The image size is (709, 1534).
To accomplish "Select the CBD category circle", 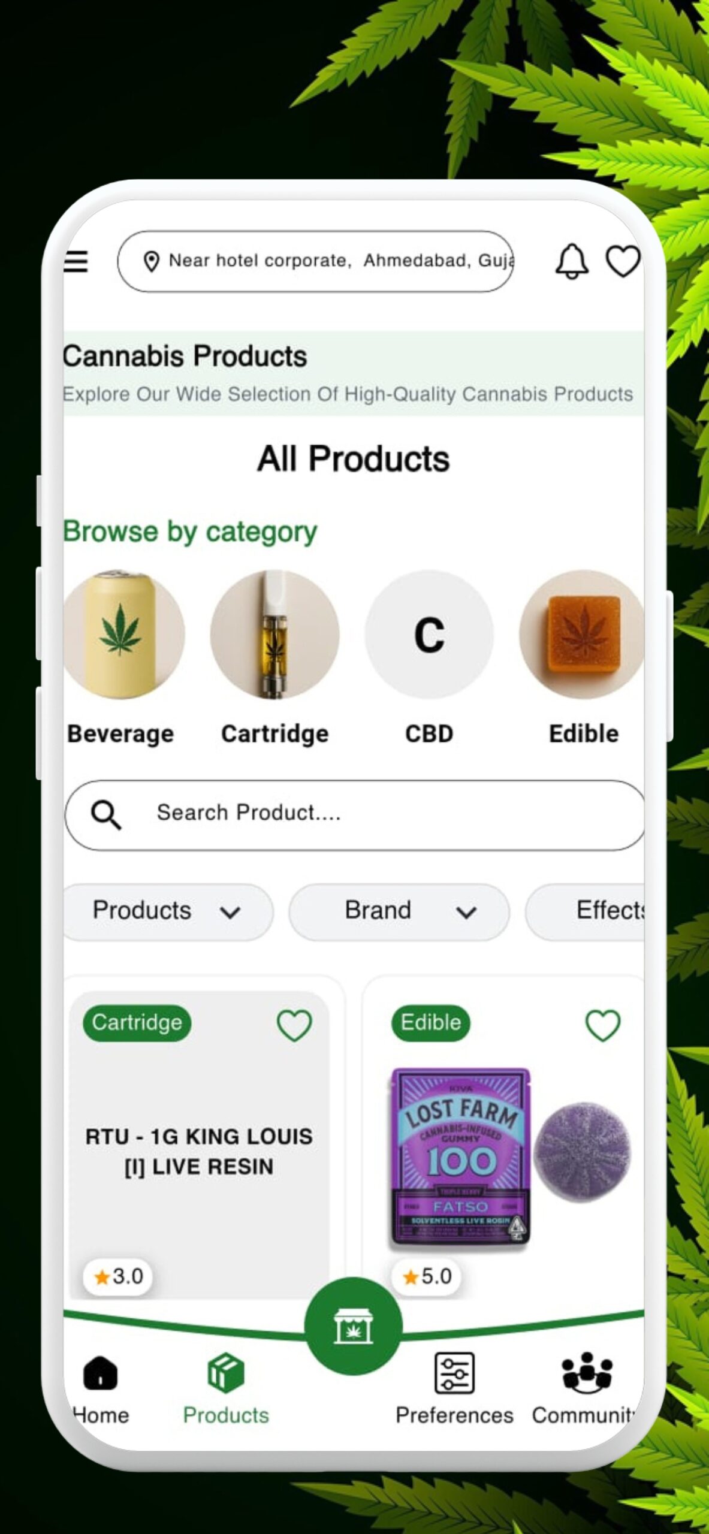I will point(429,635).
